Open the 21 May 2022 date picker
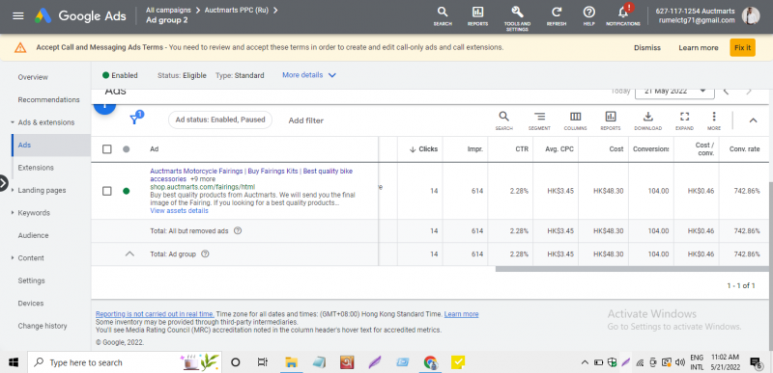Screen dimensions: 773x373 [x=674, y=92]
